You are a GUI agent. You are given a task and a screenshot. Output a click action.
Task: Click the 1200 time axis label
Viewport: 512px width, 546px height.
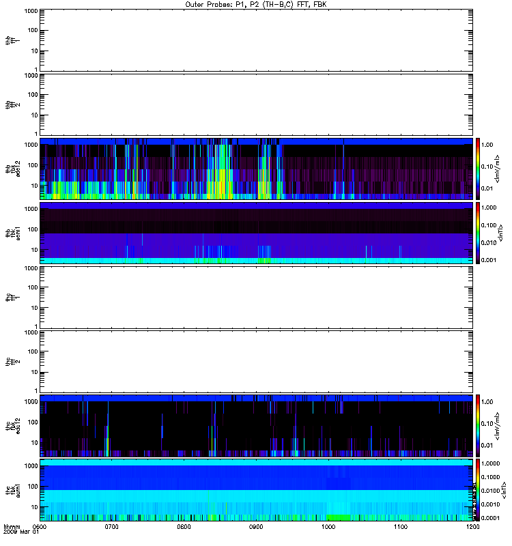tap(472, 527)
